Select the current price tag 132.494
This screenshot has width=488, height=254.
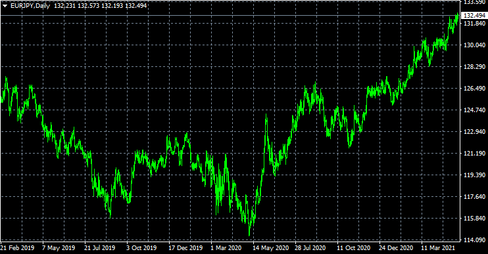pos(474,16)
